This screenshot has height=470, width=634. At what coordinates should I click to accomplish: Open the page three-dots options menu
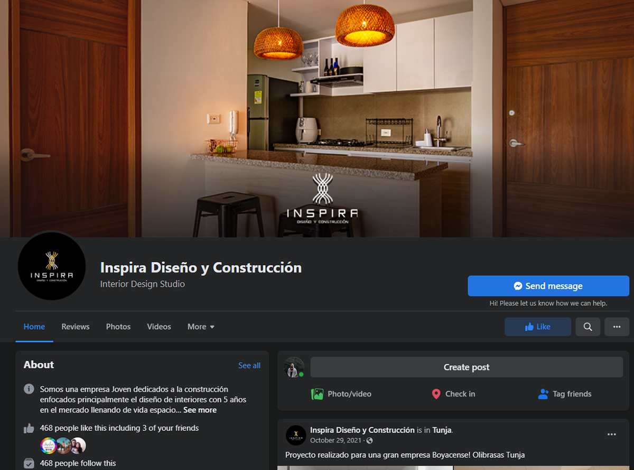[x=617, y=327]
